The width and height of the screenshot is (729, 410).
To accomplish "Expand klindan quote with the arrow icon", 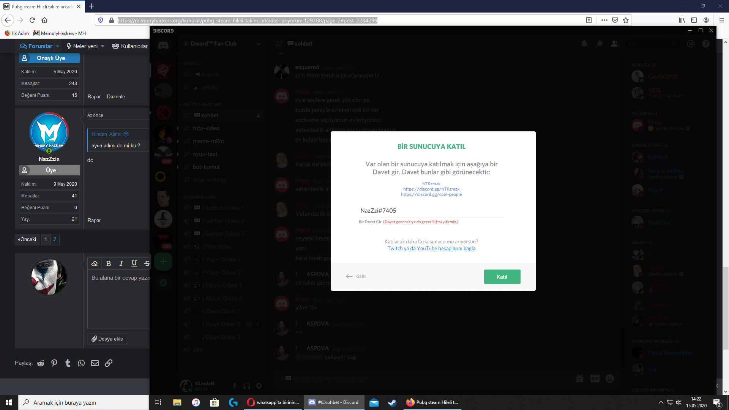I will 126,134.
